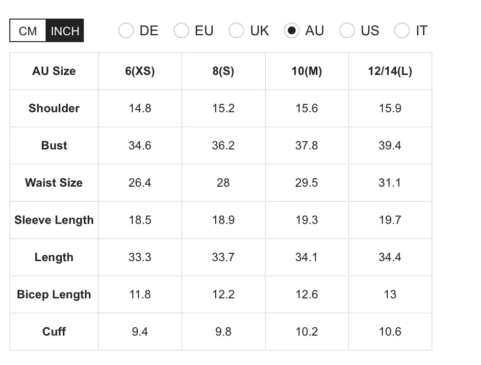
Task: Click the selected AU radio button
Action: [x=292, y=30]
